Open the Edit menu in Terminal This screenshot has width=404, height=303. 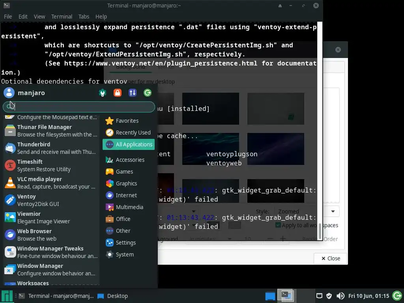tap(23, 17)
